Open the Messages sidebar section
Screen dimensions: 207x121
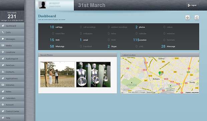(12, 39)
